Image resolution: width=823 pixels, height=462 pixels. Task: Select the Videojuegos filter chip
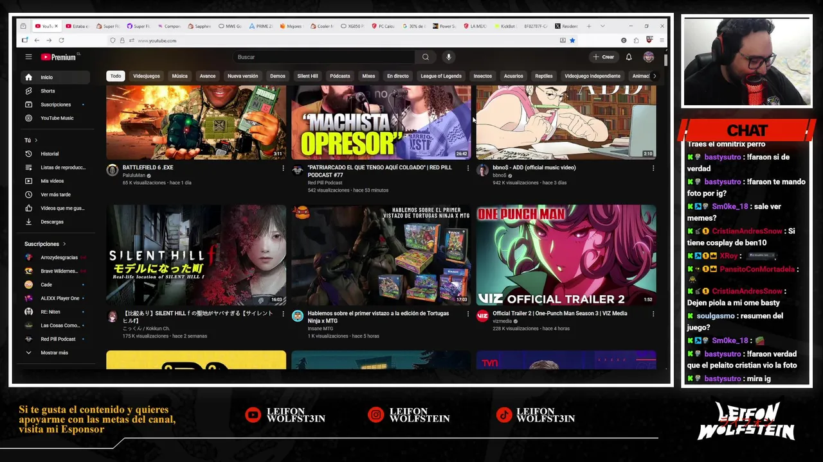coord(147,76)
